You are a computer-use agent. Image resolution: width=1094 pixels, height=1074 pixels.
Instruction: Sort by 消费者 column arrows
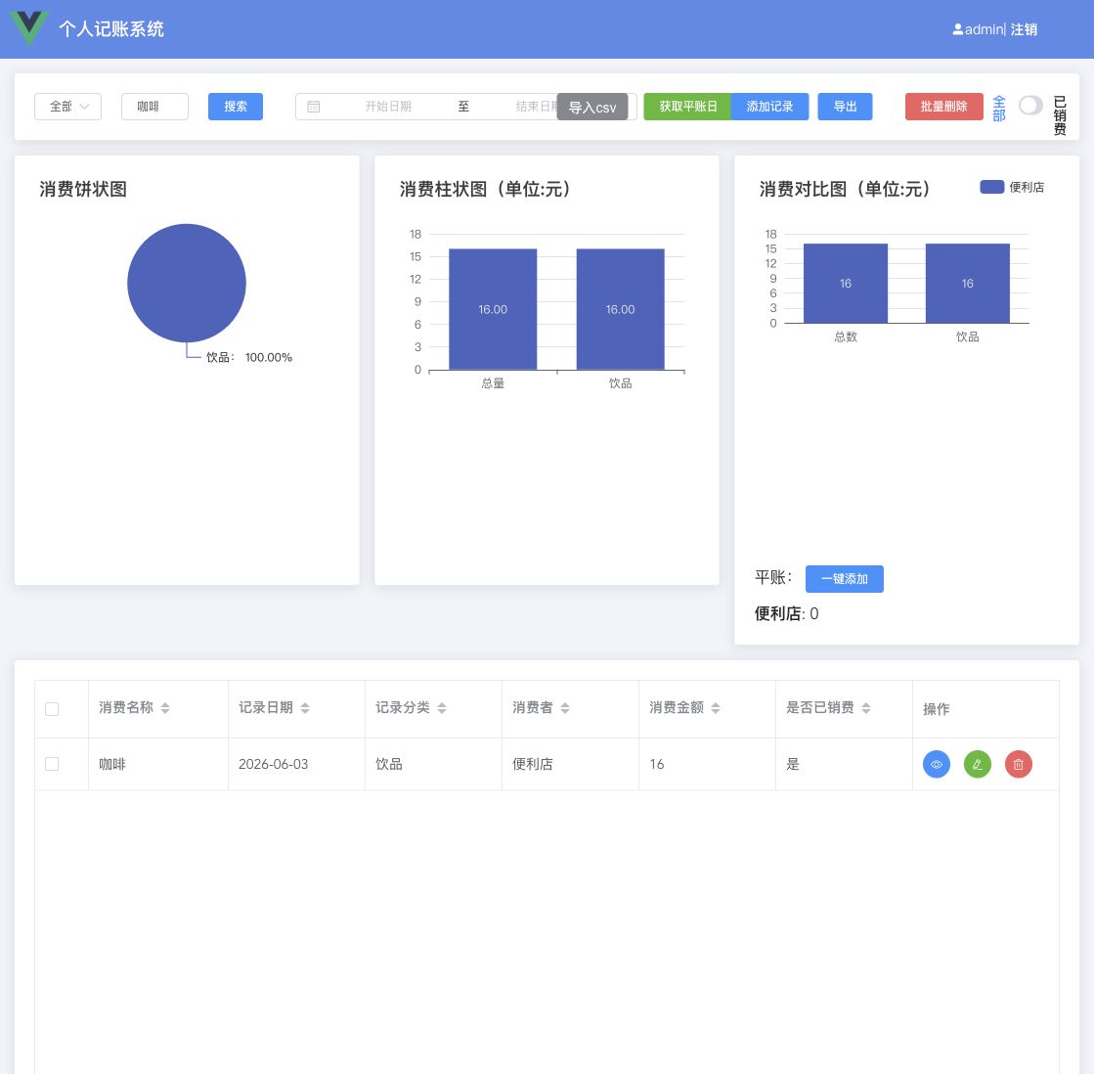(565, 707)
